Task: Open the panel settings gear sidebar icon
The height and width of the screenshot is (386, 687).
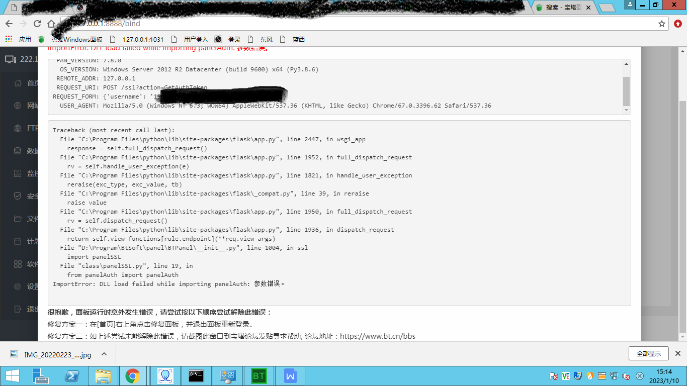Action: [18, 286]
